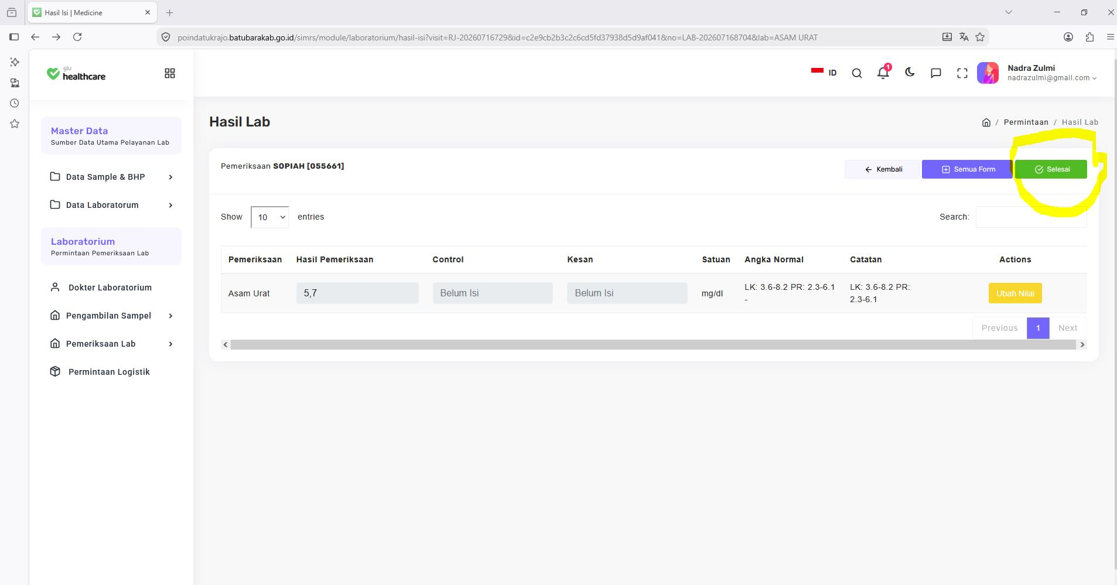The height and width of the screenshot is (585, 1117).
Task: Click the glu healthcare logo
Action: [76, 73]
